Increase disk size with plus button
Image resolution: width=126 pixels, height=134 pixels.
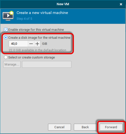[37, 44]
